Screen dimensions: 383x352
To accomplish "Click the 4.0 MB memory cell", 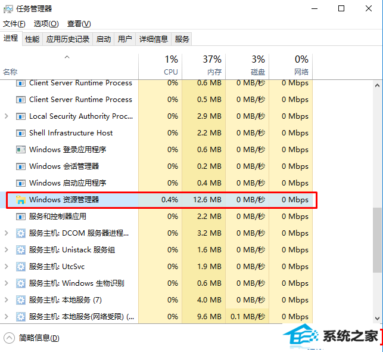I will 204,300.
